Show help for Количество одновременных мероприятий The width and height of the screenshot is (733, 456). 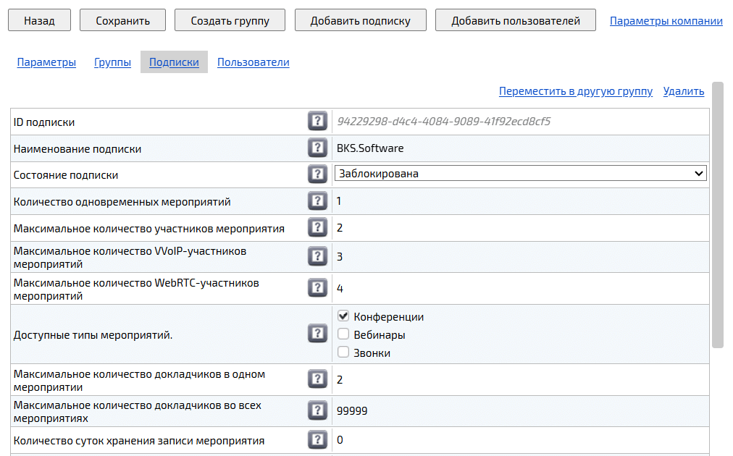317,200
